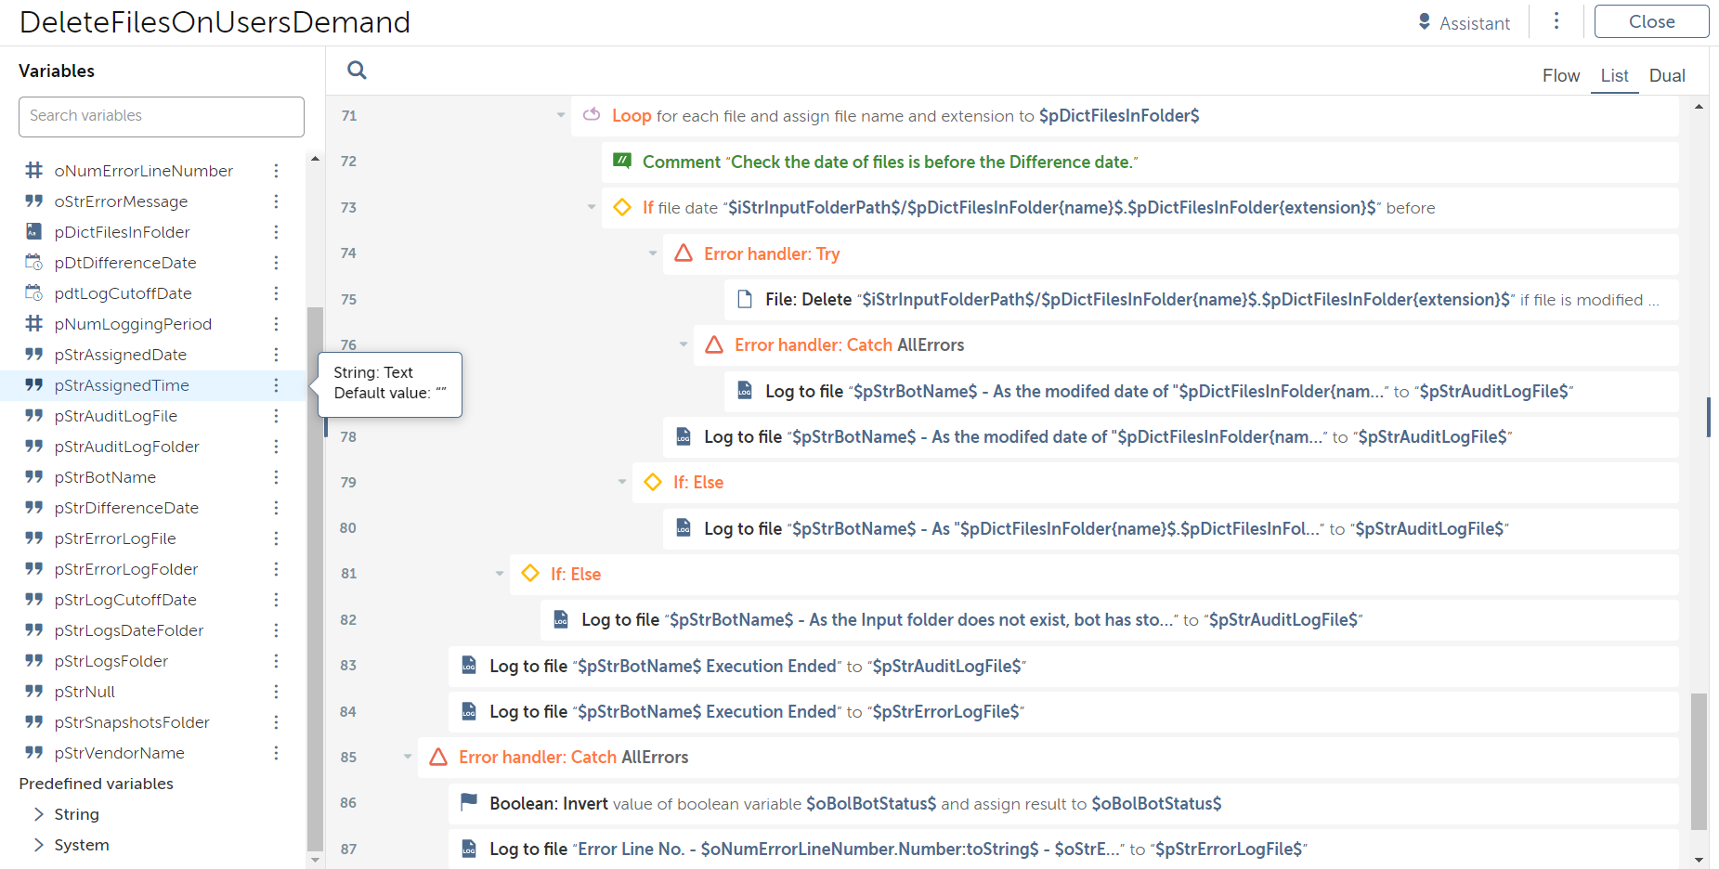The height and width of the screenshot is (869, 1719).
Task: Expand the String predefined variables group
Action: (39, 814)
